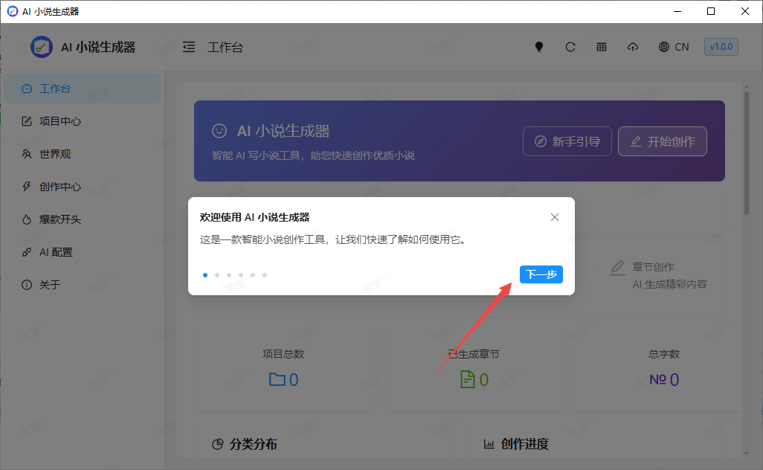The height and width of the screenshot is (470, 763).
Task: Click the cloud upload icon
Action: pos(633,47)
